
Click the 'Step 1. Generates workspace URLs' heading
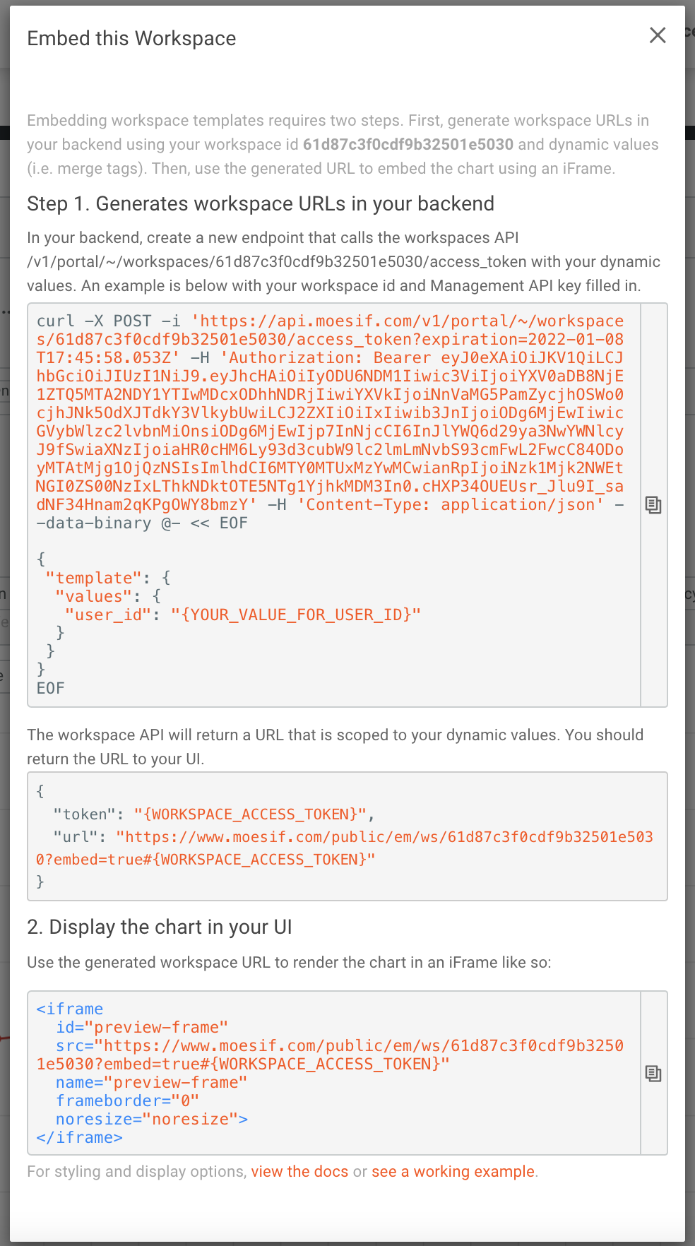coord(261,203)
